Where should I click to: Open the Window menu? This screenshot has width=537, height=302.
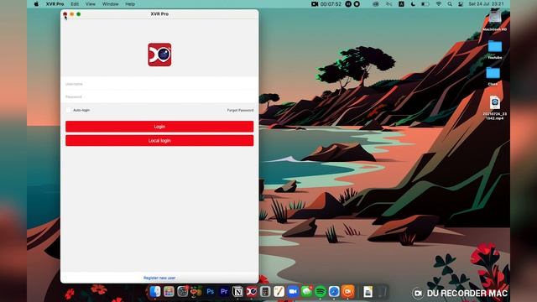(110, 4)
